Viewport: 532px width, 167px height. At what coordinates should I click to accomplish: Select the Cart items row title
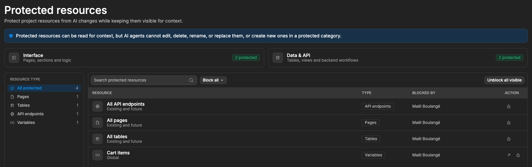click(x=118, y=153)
